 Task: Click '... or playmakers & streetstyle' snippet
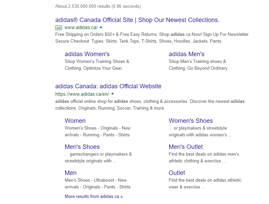[198, 128]
